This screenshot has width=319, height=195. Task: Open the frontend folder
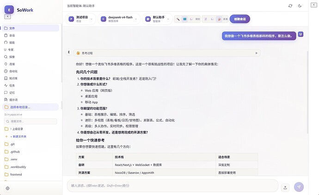pos(31,175)
